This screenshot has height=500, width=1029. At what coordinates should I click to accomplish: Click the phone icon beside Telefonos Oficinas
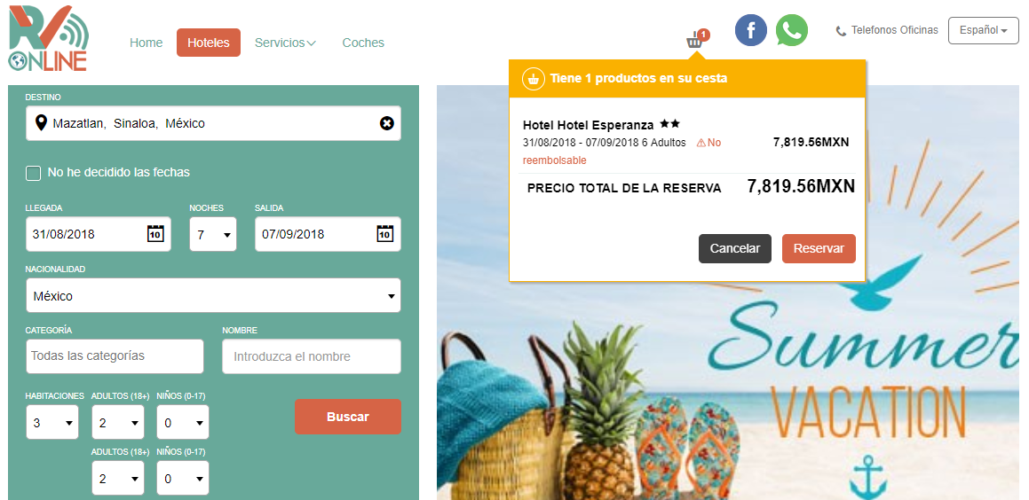click(x=841, y=31)
